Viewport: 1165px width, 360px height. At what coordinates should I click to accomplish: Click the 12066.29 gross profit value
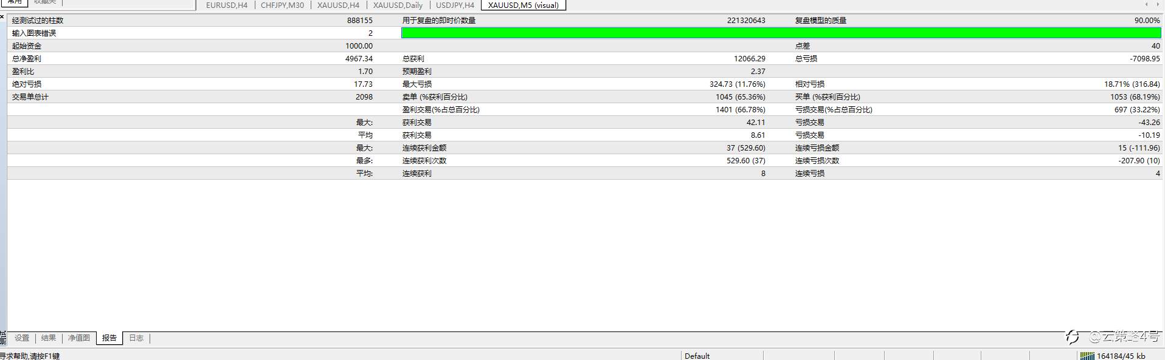750,58
